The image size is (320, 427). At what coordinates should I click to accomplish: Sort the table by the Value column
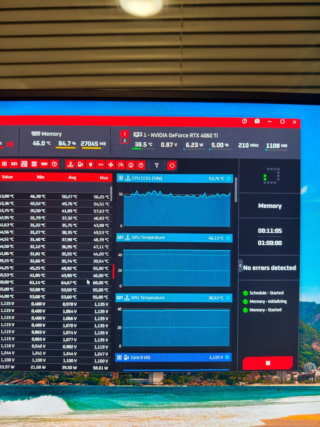(x=7, y=177)
